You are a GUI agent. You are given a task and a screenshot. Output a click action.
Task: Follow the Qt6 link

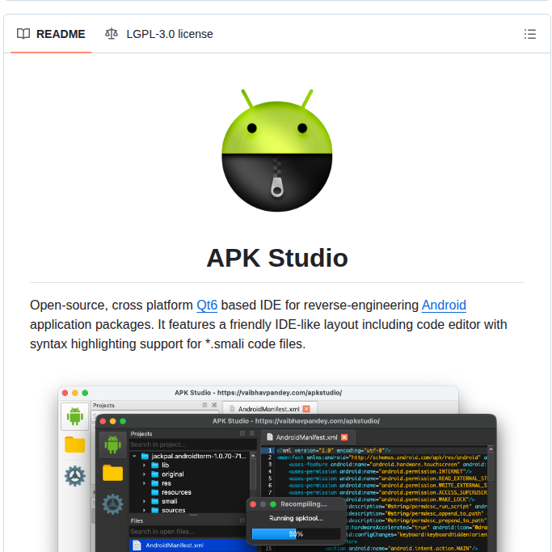pyautogui.click(x=207, y=305)
